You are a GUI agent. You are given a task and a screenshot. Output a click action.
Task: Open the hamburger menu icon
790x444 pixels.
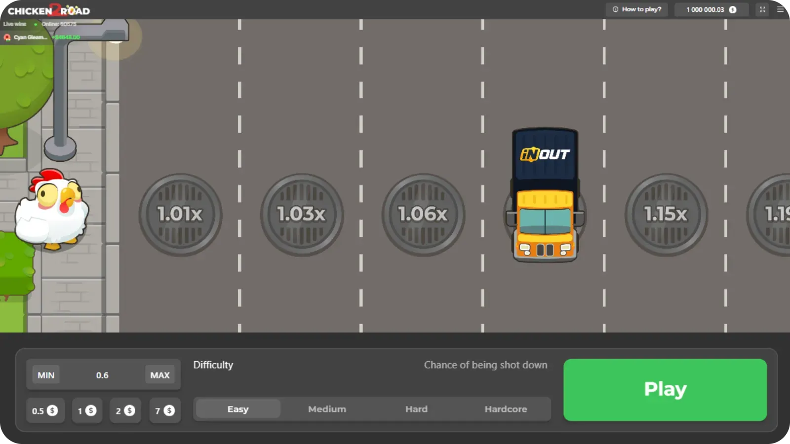pos(780,9)
